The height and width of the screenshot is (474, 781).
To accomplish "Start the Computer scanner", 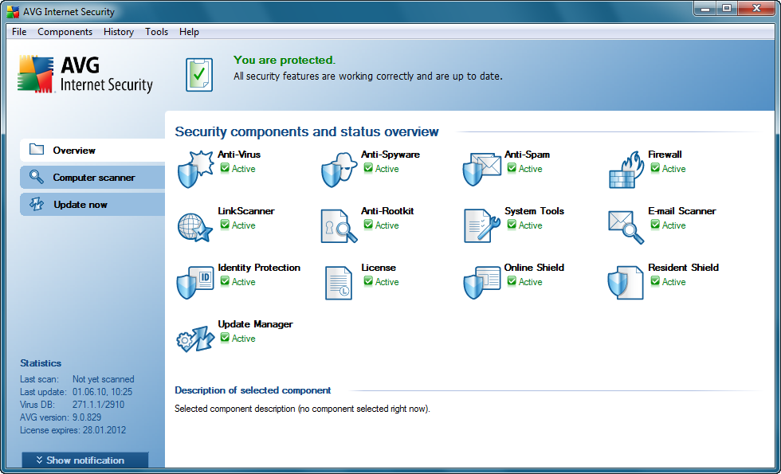I will [x=93, y=178].
